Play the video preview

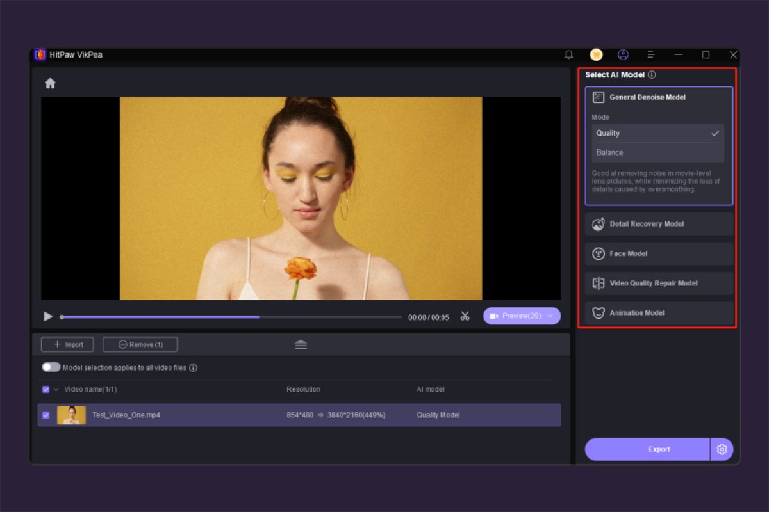click(x=48, y=316)
